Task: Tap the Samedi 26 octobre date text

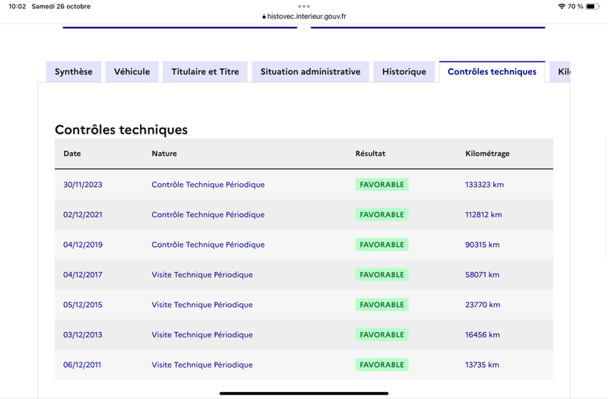Action: pos(61,6)
